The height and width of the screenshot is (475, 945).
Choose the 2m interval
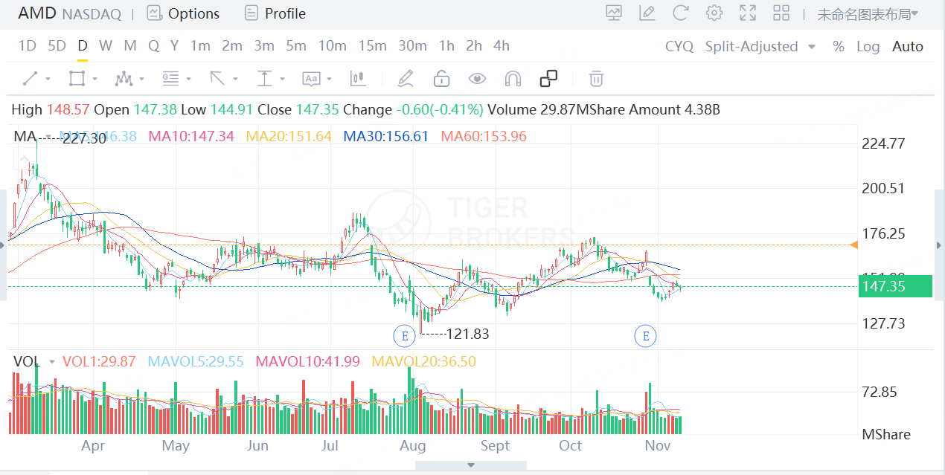point(232,46)
